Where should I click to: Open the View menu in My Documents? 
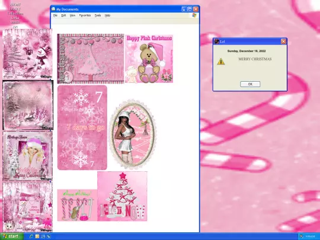pos(72,15)
